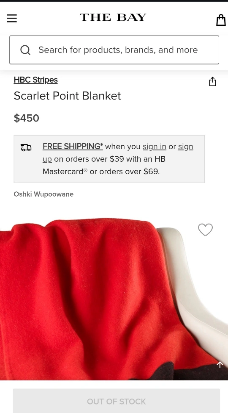Open the hamburger navigation menu
The height and width of the screenshot is (413, 228).
(x=12, y=19)
